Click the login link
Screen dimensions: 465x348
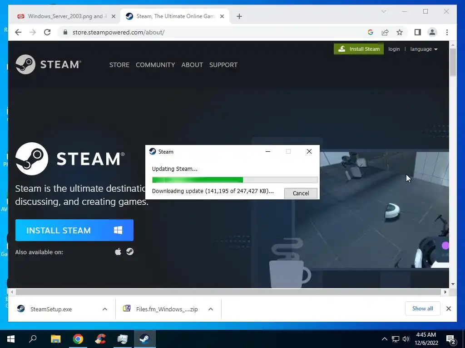(394, 49)
